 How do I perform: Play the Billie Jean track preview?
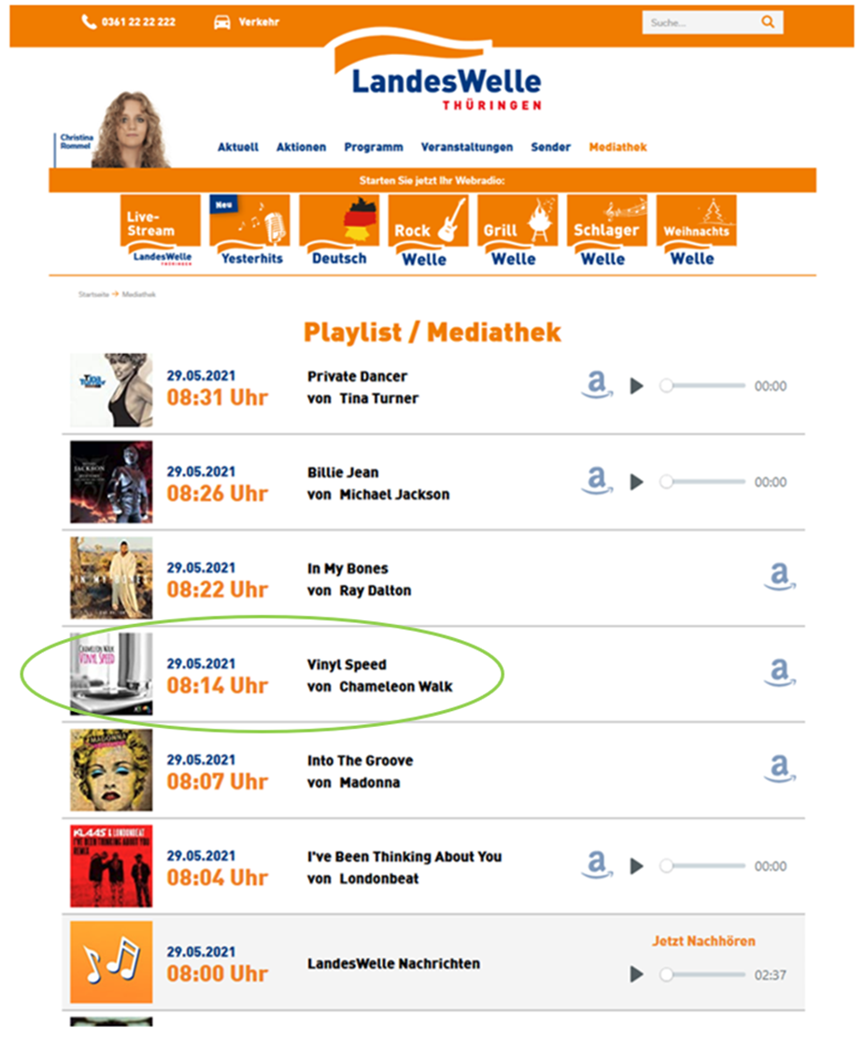coord(636,482)
